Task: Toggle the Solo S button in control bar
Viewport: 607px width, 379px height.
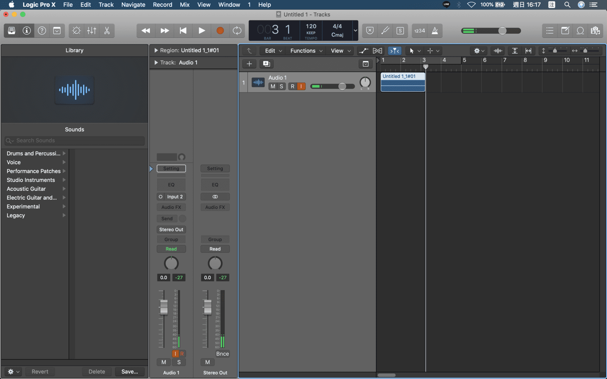Action: (400, 31)
